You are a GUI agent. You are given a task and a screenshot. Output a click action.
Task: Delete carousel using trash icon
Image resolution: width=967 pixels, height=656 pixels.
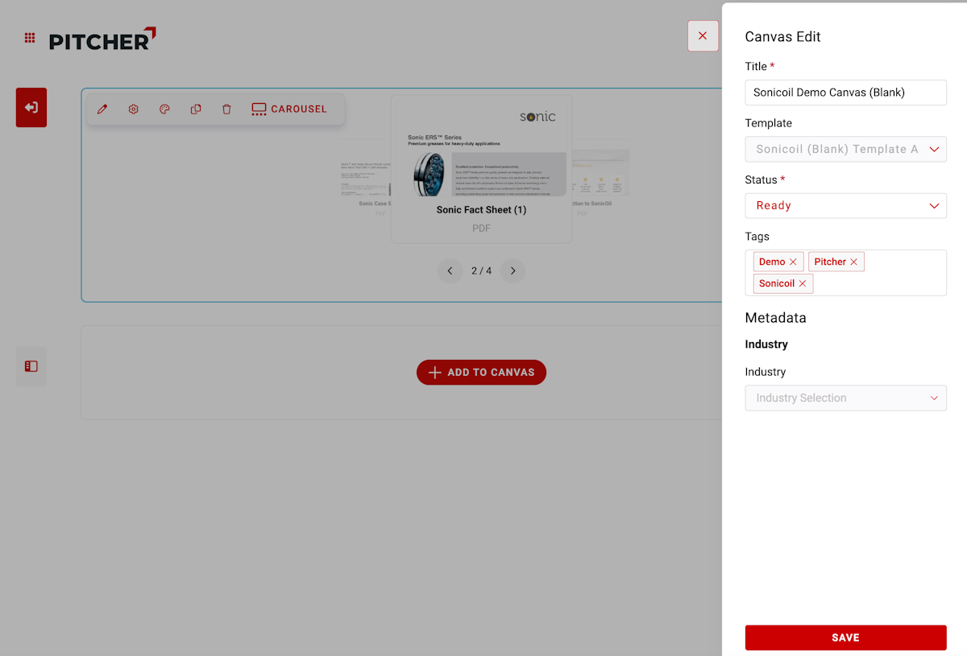point(226,109)
